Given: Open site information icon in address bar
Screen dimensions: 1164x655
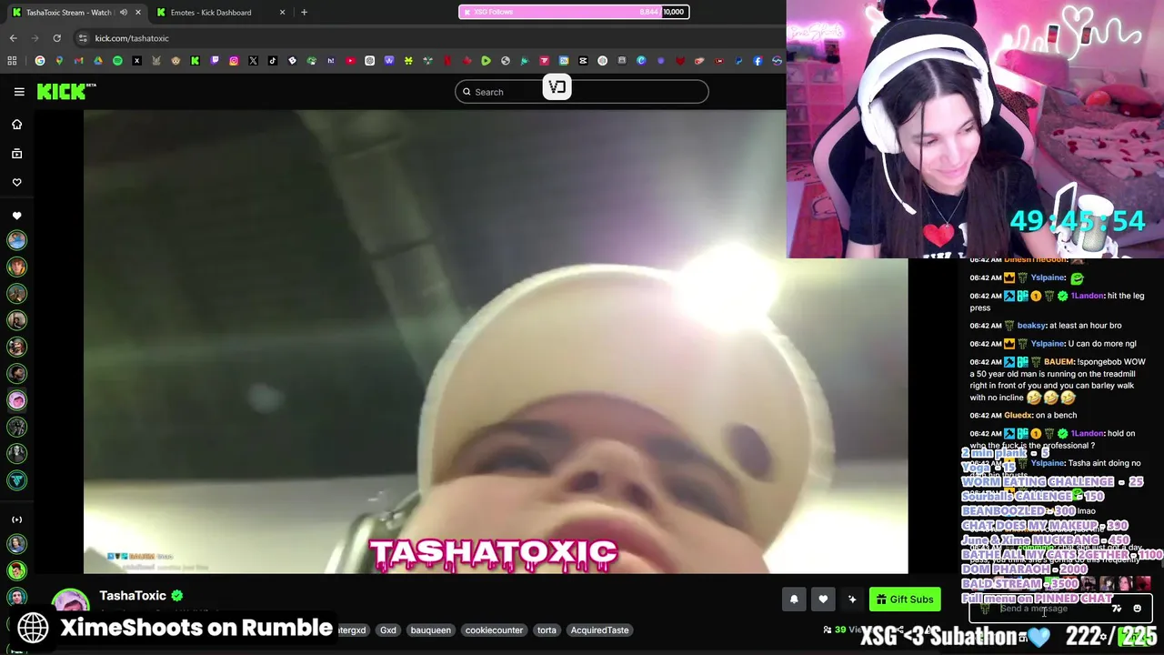Looking at the screenshot, I should (83, 38).
